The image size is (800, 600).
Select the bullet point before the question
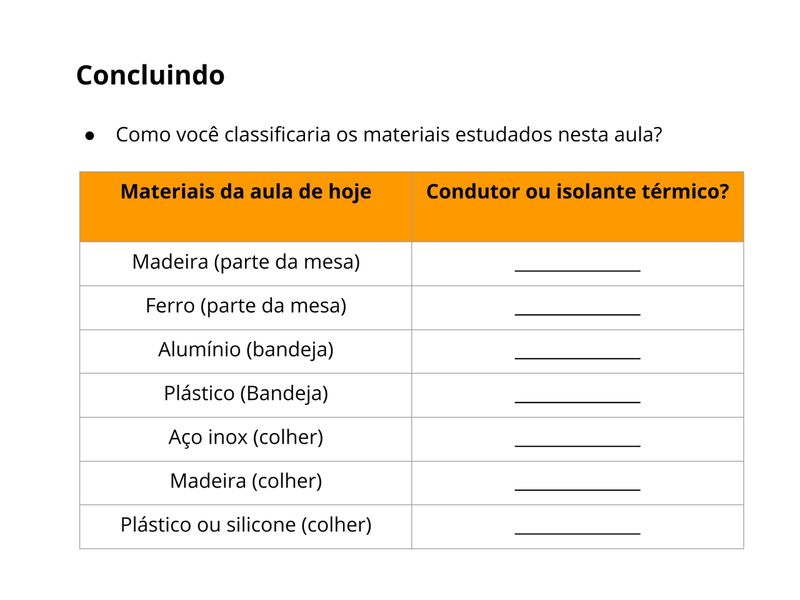[89, 135]
